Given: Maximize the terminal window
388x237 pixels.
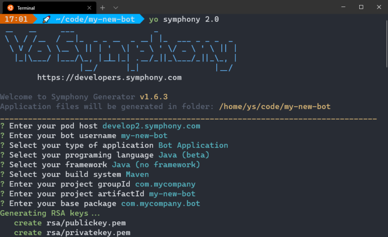Looking at the screenshot, I should click(361, 7).
